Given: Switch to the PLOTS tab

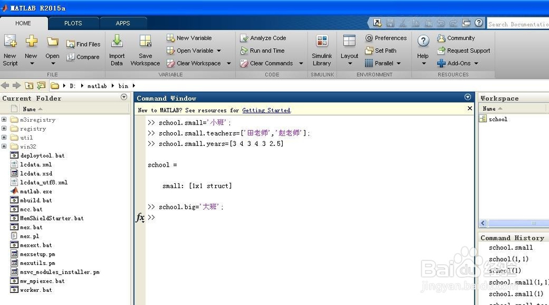Looking at the screenshot, I should click(x=73, y=23).
